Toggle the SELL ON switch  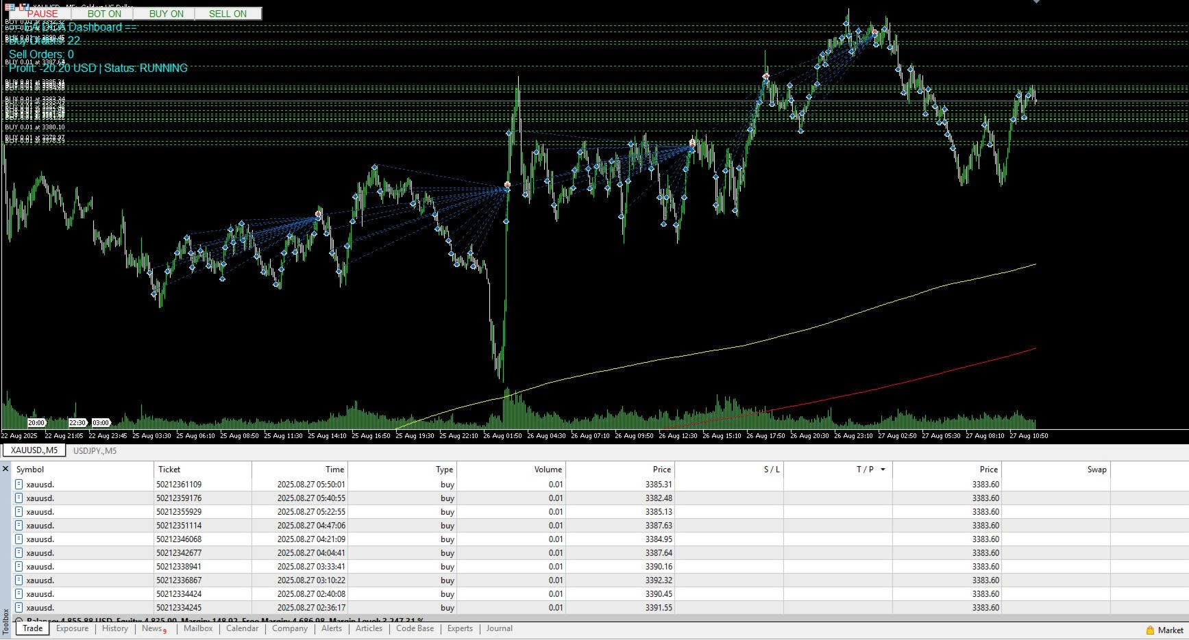coord(228,14)
